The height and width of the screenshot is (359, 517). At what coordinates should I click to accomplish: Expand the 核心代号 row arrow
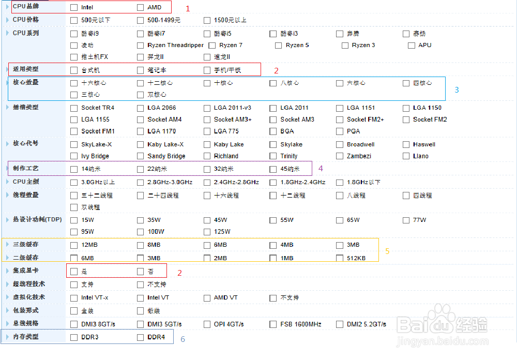point(8,143)
